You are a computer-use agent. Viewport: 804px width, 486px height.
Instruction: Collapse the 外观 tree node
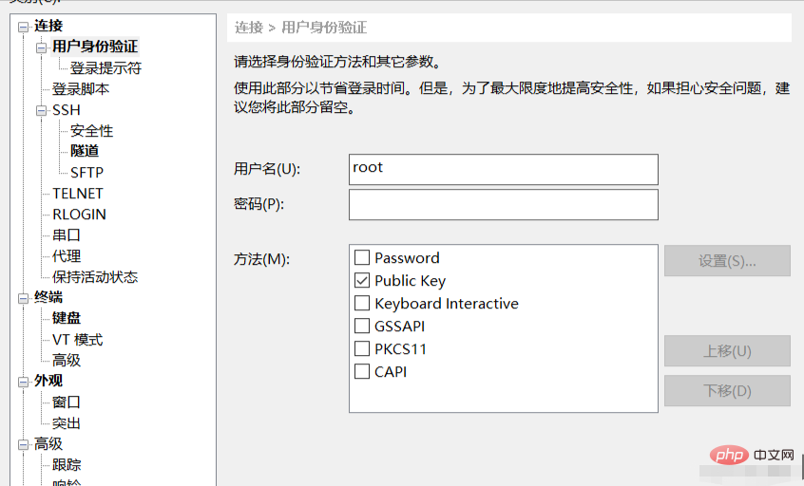(x=23, y=382)
